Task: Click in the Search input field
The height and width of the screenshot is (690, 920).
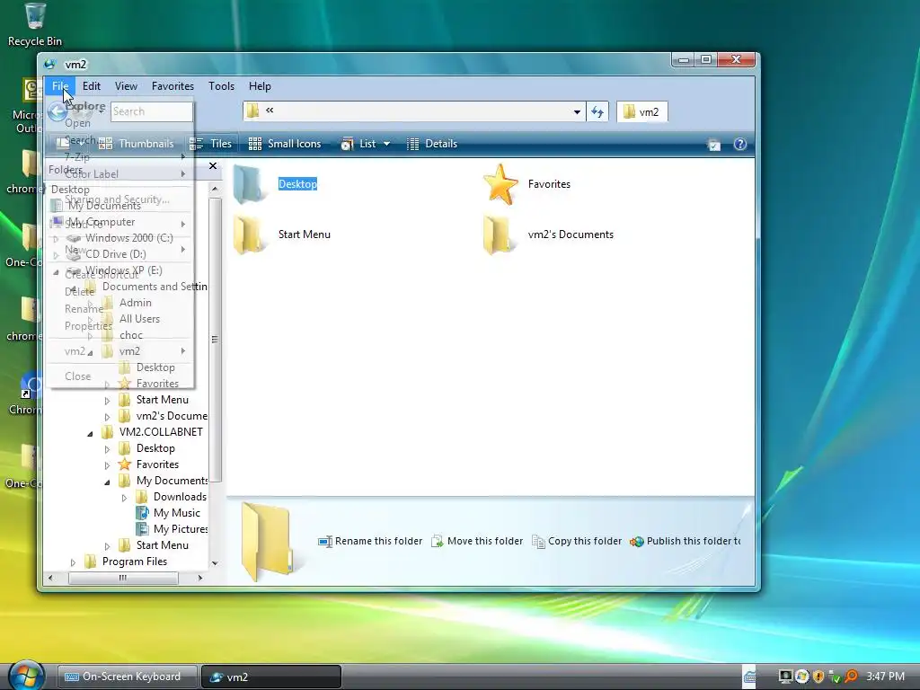Action: pos(151,111)
